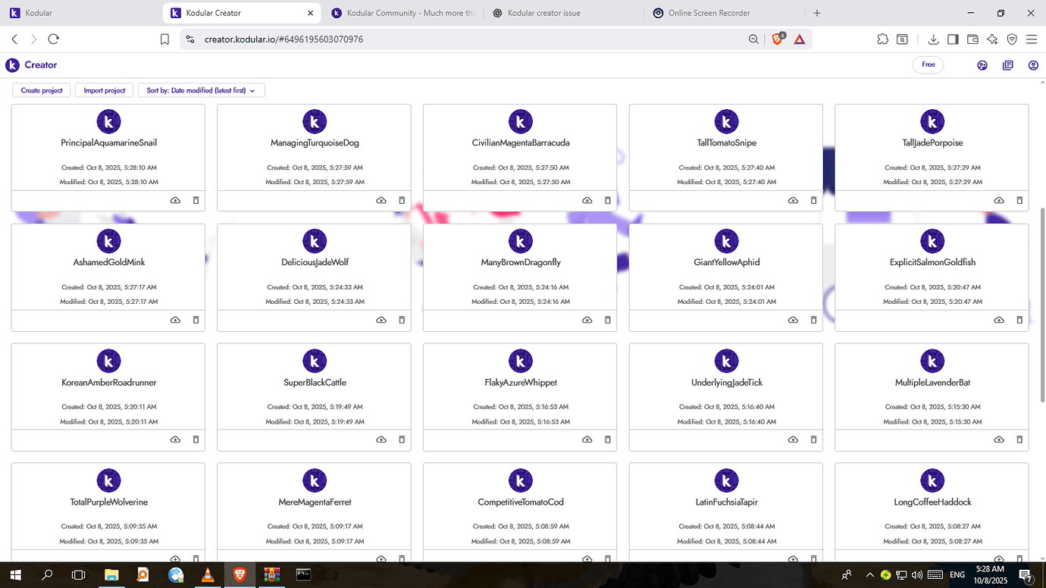This screenshot has width=1046, height=588.
Task: Export PrincipalAquamarineSnail project via cloud icon
Action: (175, 200)
